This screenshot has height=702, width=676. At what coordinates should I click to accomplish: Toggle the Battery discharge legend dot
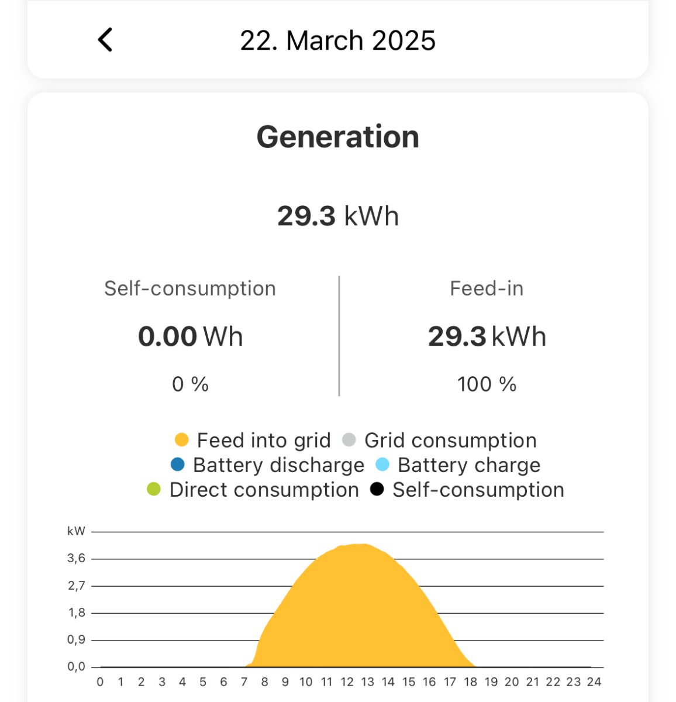pos(178,465)
